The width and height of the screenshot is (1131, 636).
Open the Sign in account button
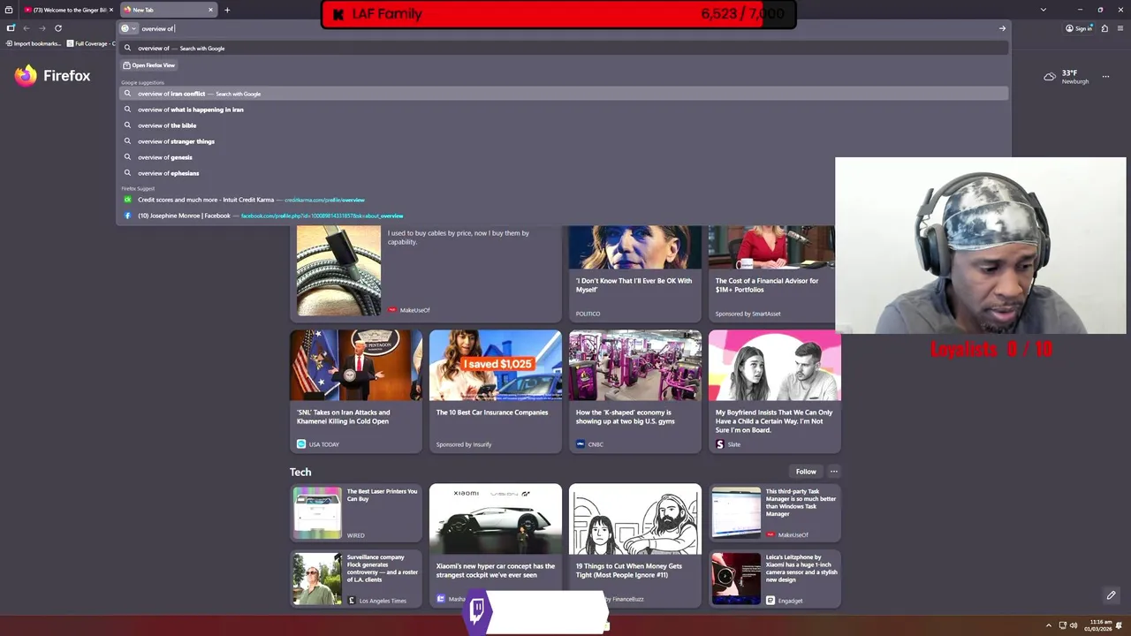click(x=1077, y=28)
